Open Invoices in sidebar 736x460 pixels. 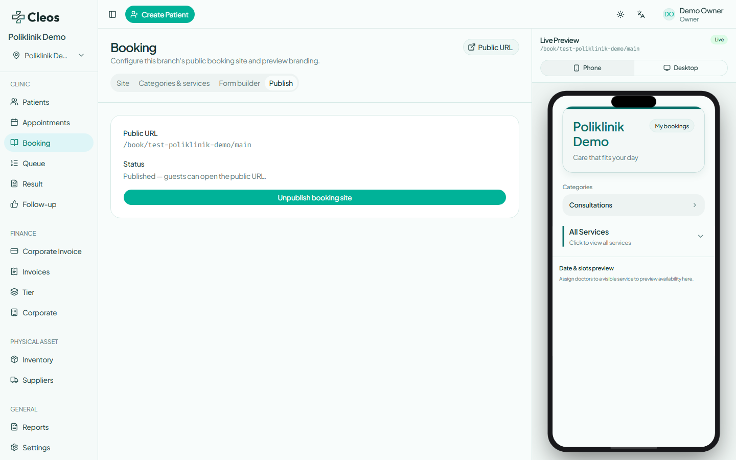49,272
